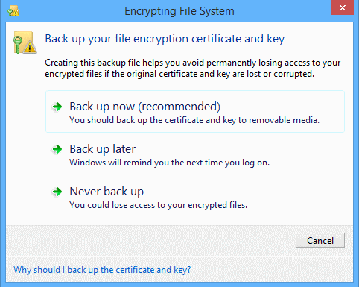Click empty gray footer area left of Cancel
This screenshot has width=359, height=287.
[x=149, y=240]
